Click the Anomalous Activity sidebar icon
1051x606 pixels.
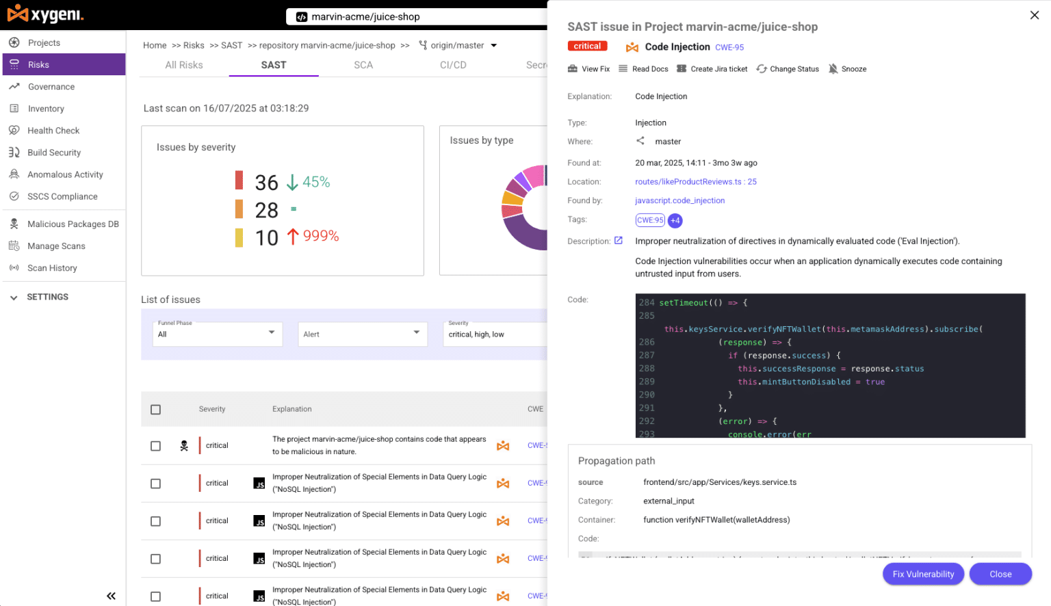pyautogui.click(x=14, y=174)
